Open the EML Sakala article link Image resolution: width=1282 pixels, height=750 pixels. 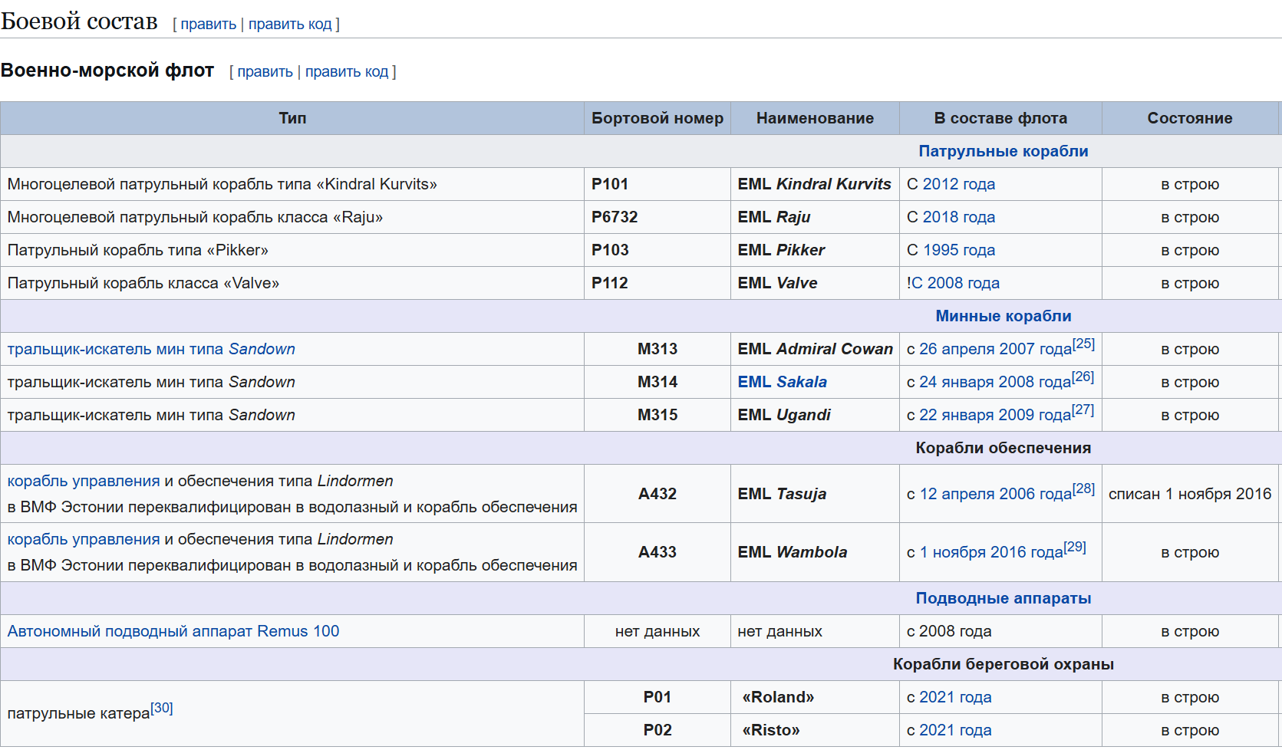pos(782,382)
